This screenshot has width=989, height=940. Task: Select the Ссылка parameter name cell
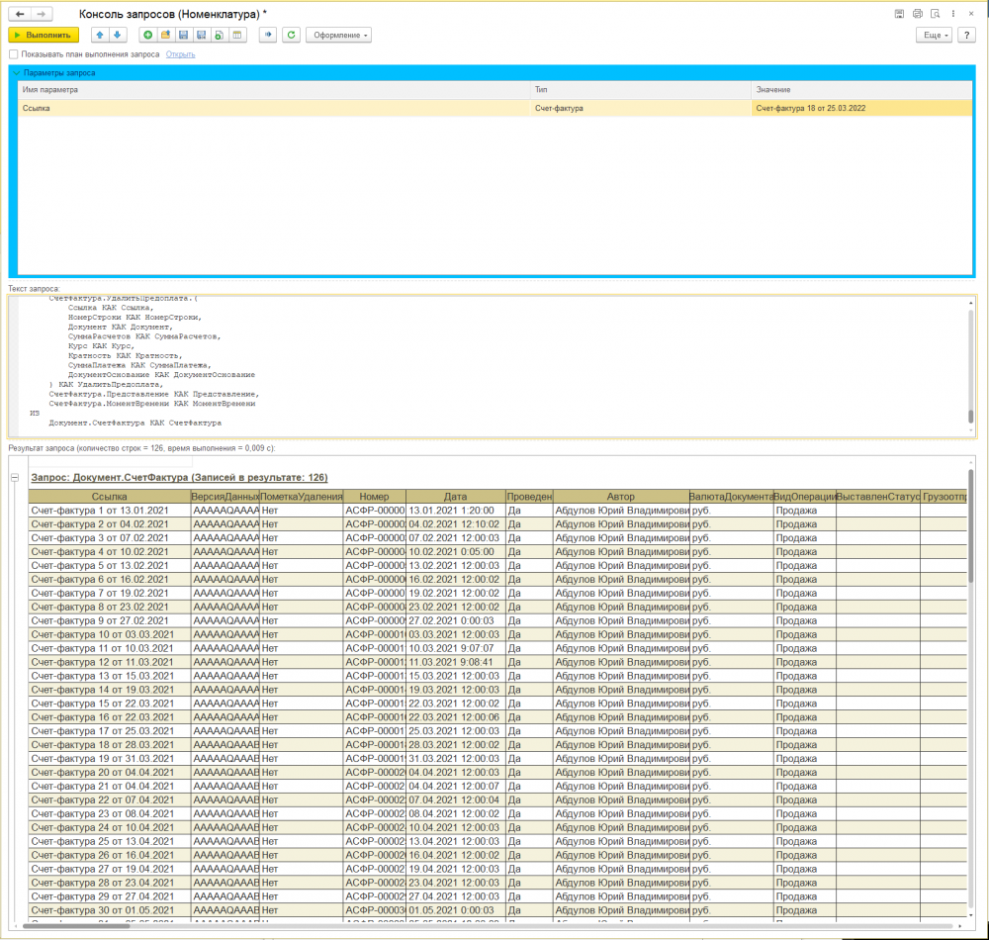point(274,108)
